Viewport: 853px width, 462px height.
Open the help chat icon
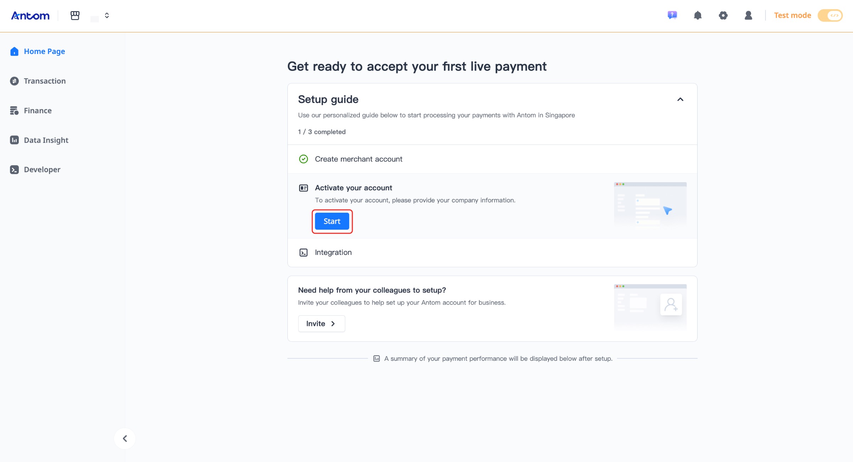(x=672, y=15)
